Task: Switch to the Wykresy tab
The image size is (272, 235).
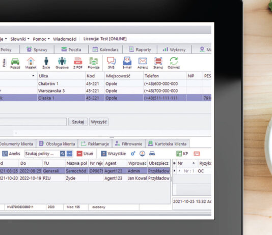Action: tap(174, 50)
